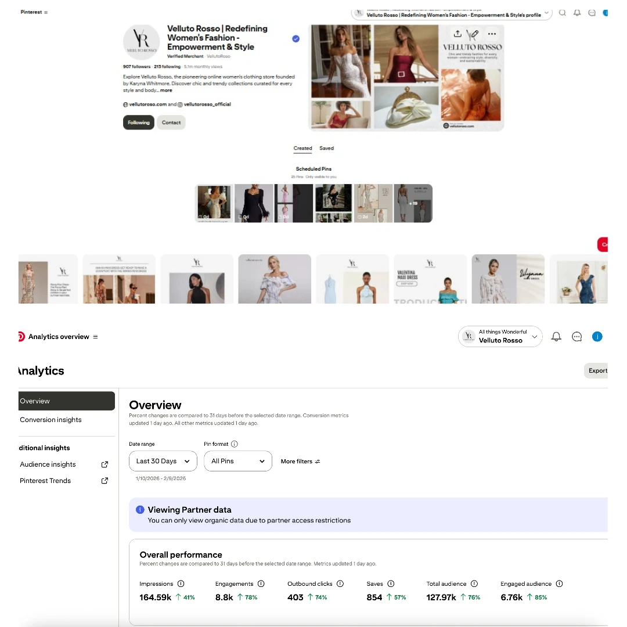This screenshot has width=627, height=627.
Task: Click the Pinterest logo in Analytics header
Action: point(21,337)
